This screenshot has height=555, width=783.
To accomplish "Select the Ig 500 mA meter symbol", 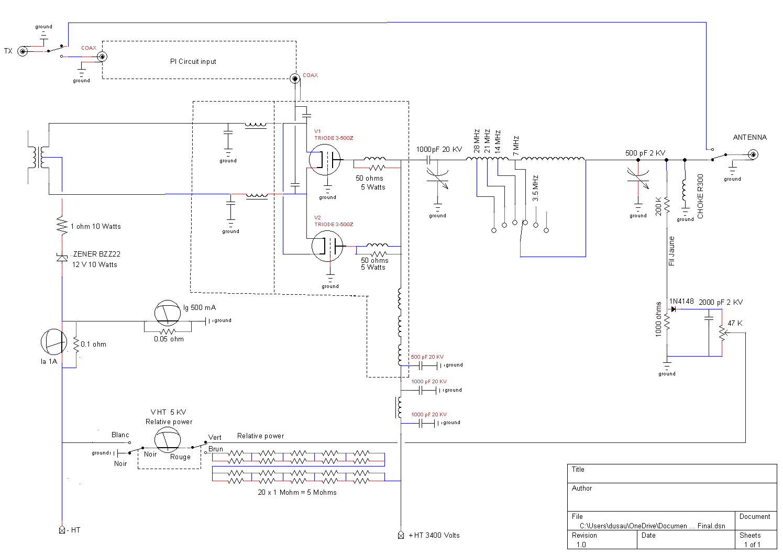I will click(168, 314).
